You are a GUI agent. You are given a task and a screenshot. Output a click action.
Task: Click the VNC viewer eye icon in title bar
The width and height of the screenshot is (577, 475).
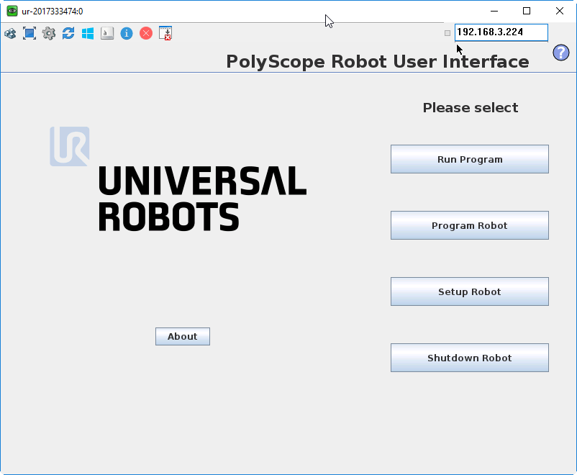pyautogui.click(x=12, y=11)
